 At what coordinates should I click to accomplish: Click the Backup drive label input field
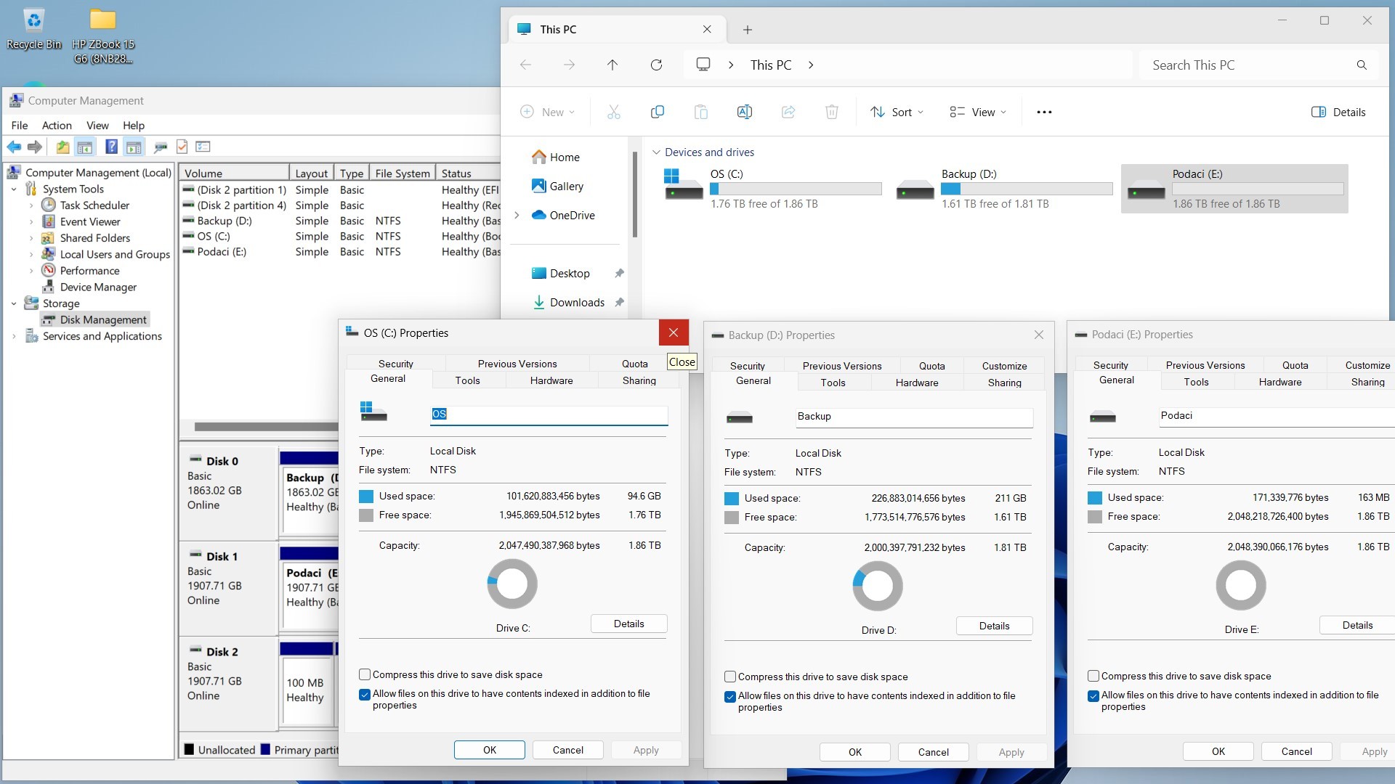[x=914, y=417]
